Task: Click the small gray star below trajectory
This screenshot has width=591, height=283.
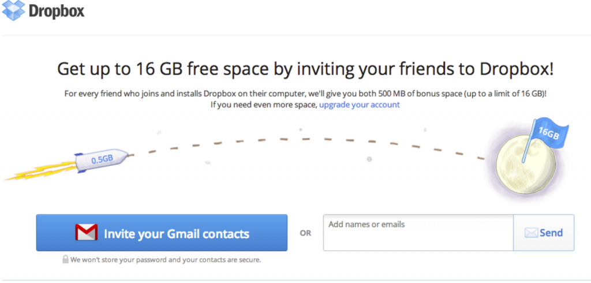Action: pyautogui.click(x=369, y=159)
